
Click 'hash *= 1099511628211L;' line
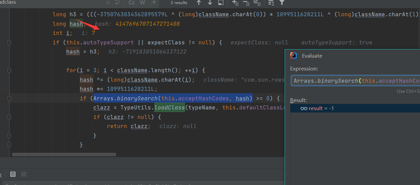[x=119, y=89]
